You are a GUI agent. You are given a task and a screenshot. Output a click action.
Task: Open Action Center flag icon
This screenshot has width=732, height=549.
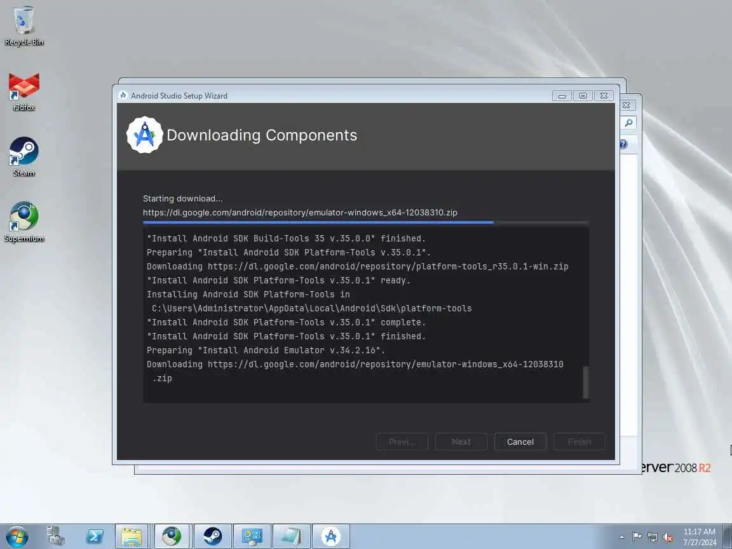pos(636,537)
